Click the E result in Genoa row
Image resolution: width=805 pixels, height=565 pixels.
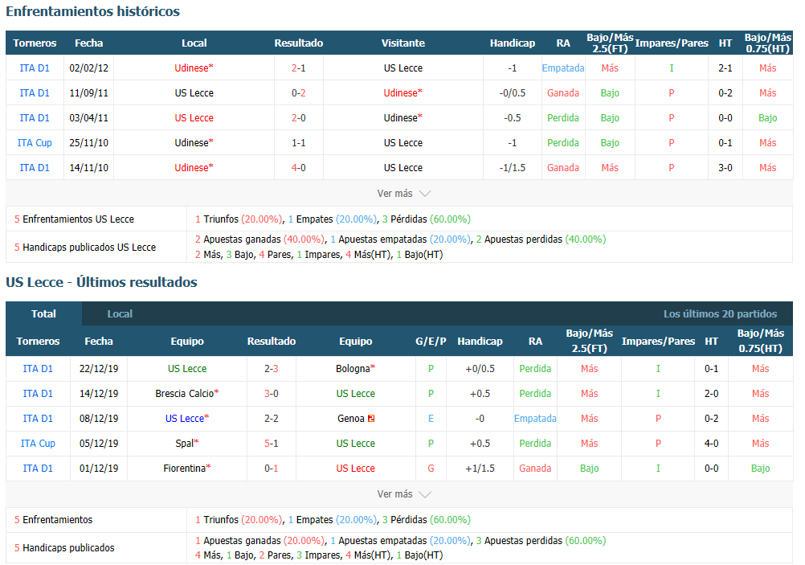pos(431,419)
